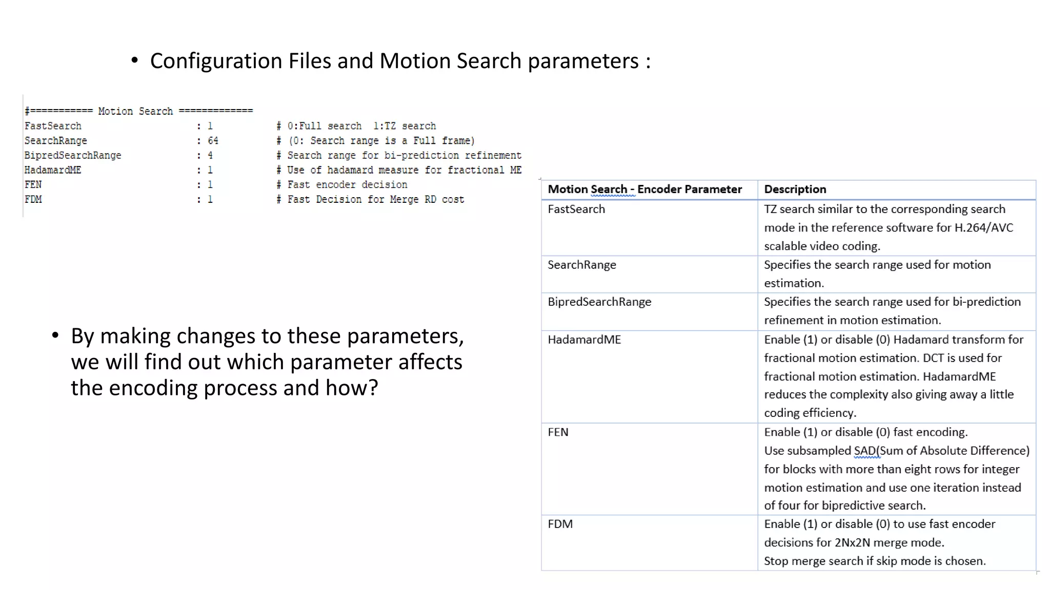Screen dimensions: 1050x590
Task: Click the bi-prediction refinement description cell
Action: [x=897, y=311]
